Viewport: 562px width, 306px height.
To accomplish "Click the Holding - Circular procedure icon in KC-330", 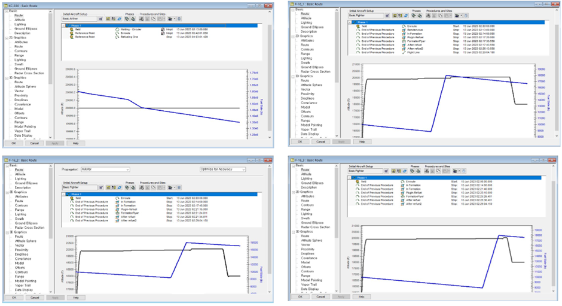I will (x=117, y=29).
